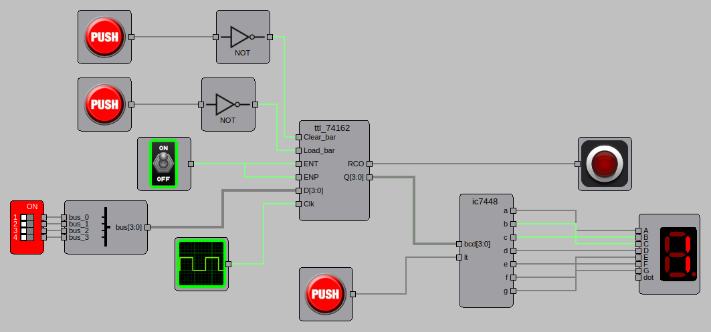Click the PUSH button wired to the Clear_bar inverter
Screen dimensions: 711x332
(104, 37)
